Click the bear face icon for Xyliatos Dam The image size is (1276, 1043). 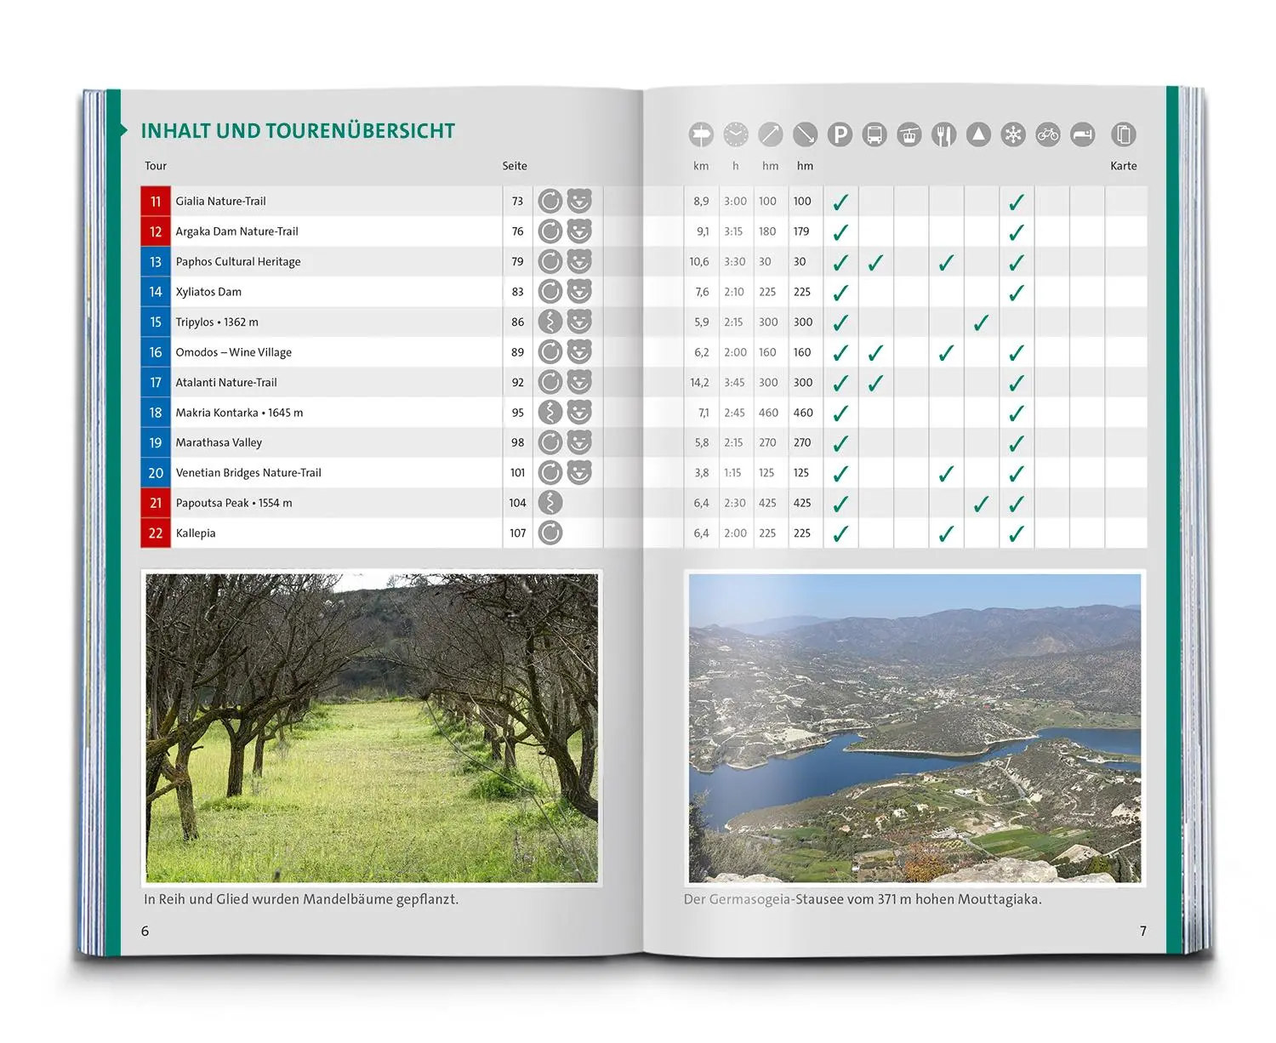click(x=579, y=292)
